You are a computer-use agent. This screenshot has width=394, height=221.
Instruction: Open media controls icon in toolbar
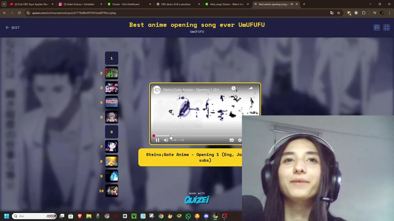[375, 13]
